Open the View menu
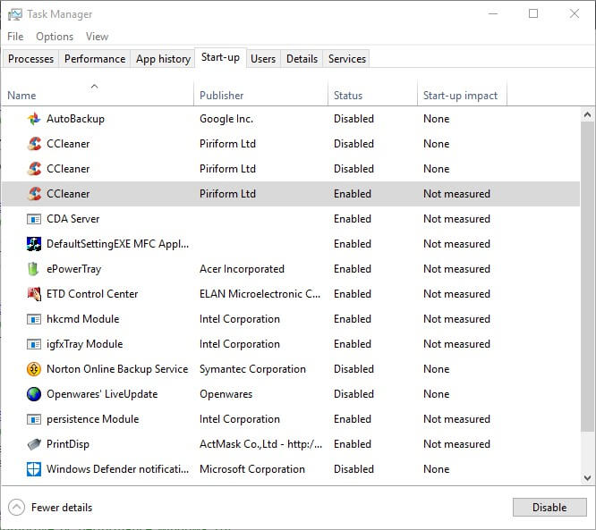 click(x=97, y=37)
